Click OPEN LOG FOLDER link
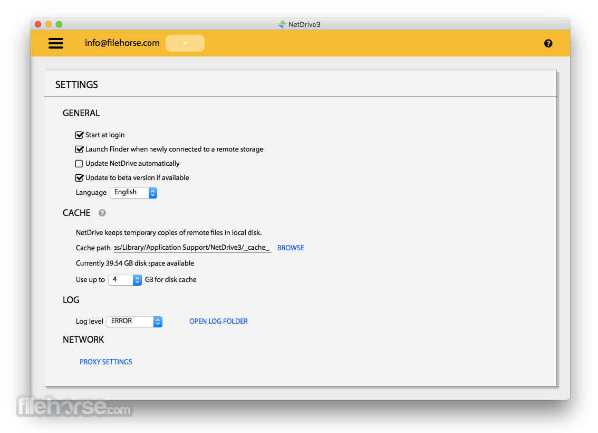This screenshot has height=433, width=598. pos(218,322)
